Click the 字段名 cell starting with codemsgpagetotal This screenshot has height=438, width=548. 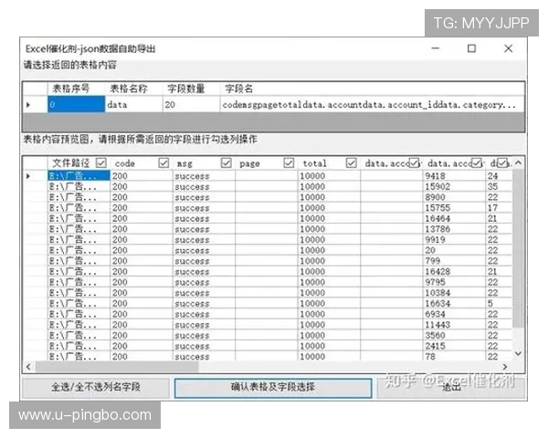point(373,104)
